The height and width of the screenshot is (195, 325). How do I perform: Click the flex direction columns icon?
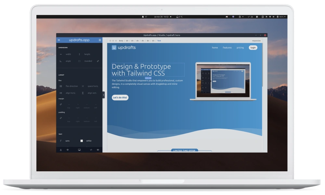[x=61, y=86]
